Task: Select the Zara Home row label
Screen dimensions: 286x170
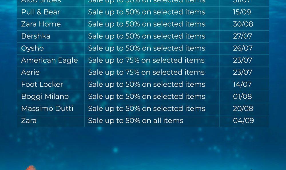Action: (41, 24)
